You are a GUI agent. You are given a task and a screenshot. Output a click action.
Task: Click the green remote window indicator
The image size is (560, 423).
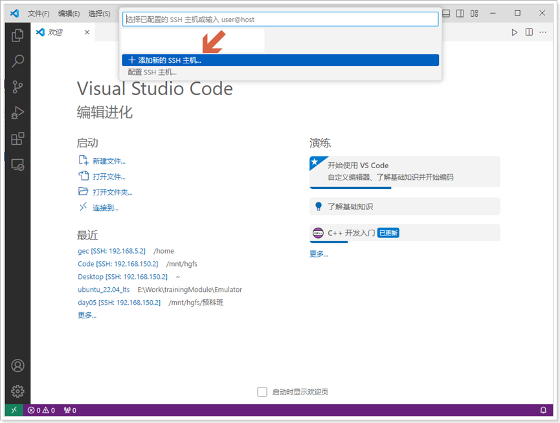(14, 410)
